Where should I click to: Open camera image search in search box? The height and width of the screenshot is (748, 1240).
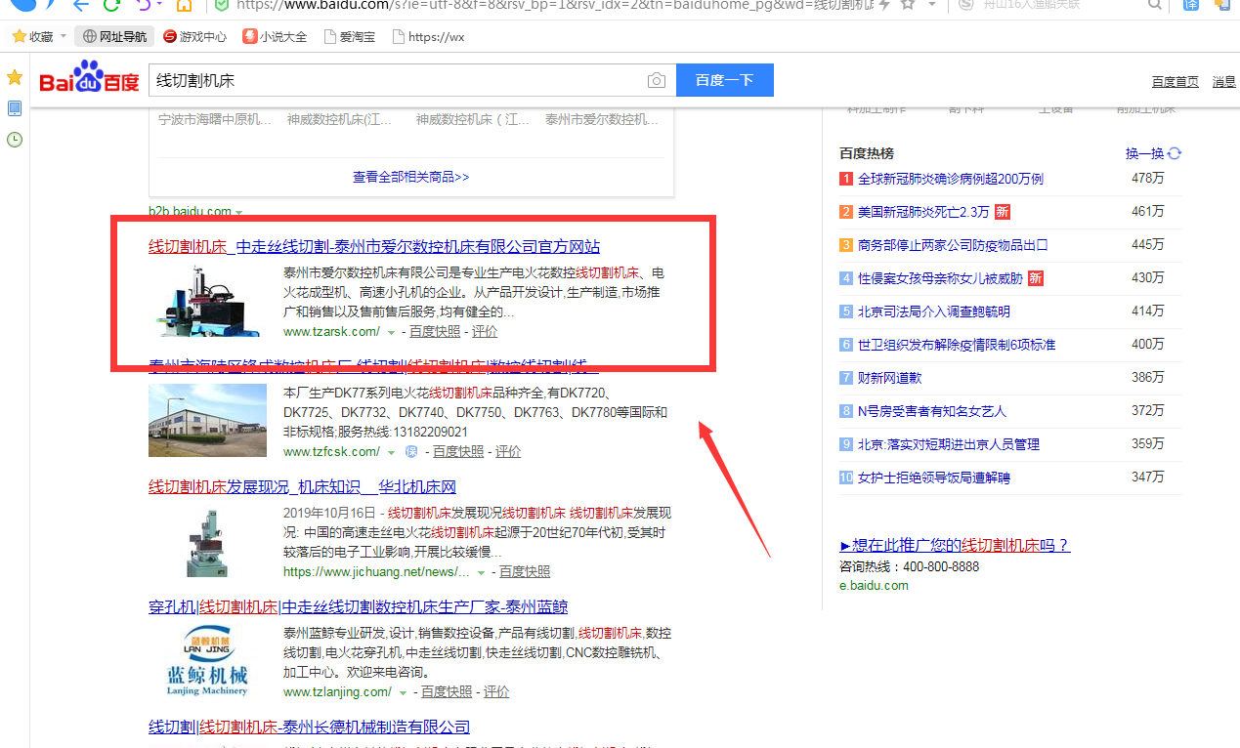coord(657,80)
